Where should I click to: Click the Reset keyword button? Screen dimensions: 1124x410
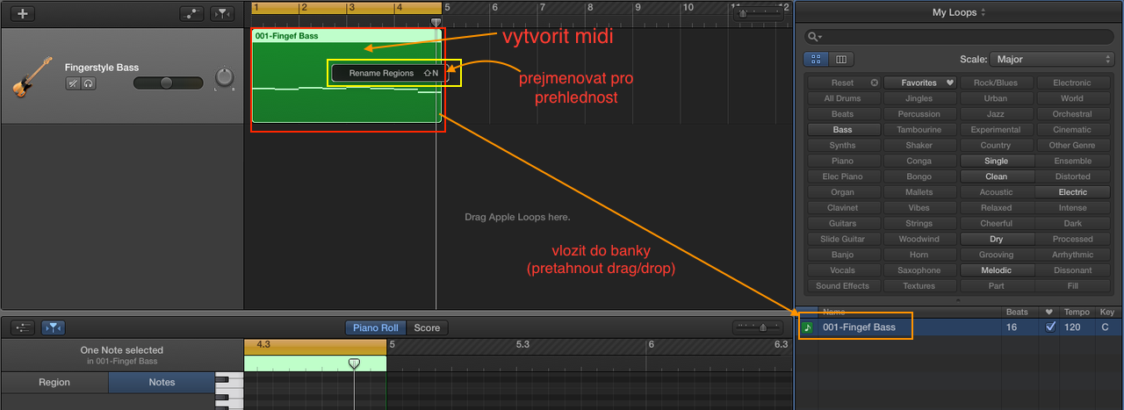842,83
